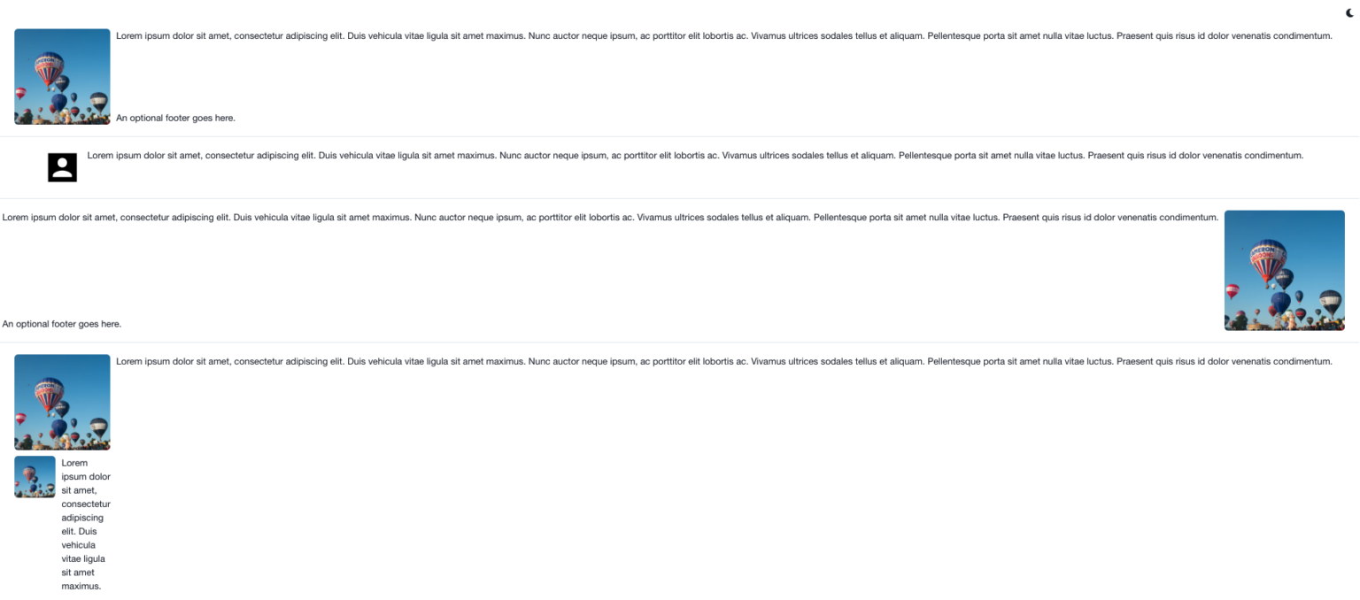1360x600 pixels.
Task: Click the divider line beneath the avatar row
Action: (x=680, y=198)
